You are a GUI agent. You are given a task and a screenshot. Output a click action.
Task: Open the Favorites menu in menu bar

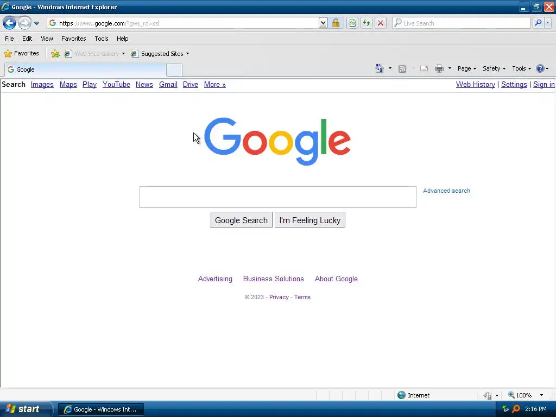coord(74,39)
